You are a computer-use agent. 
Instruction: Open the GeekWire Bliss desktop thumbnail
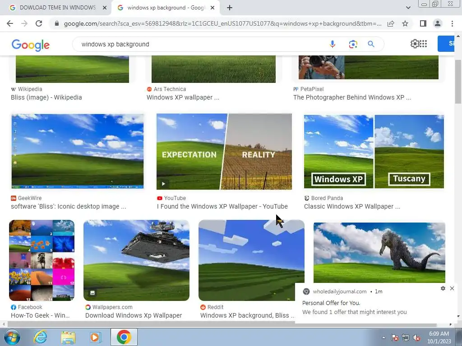point(78,151)
